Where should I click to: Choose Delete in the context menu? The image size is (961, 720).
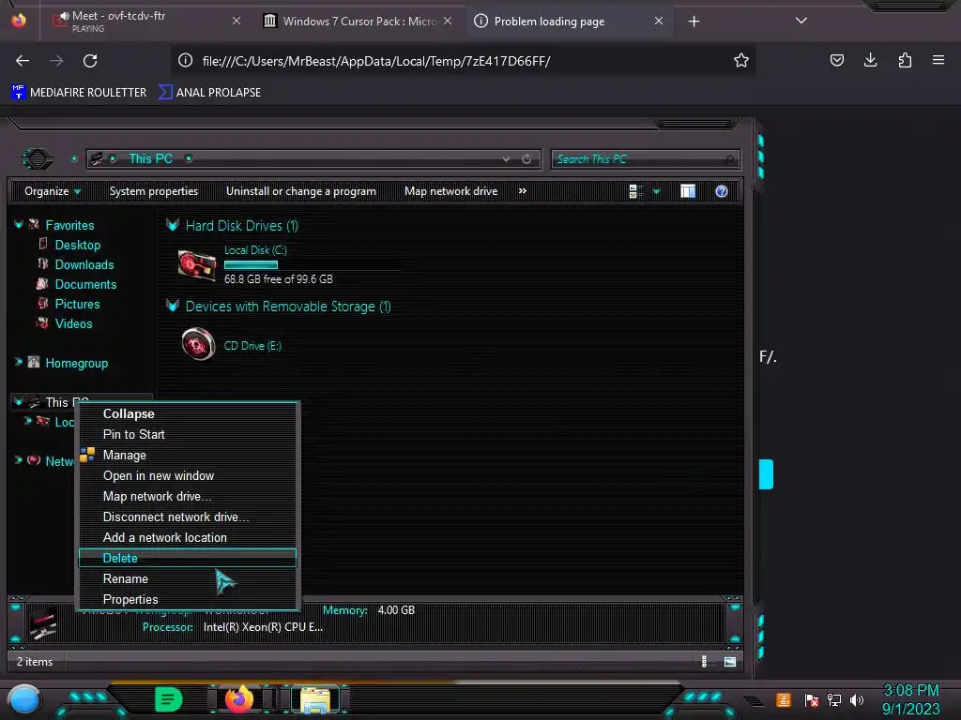[x=188, y=559]
